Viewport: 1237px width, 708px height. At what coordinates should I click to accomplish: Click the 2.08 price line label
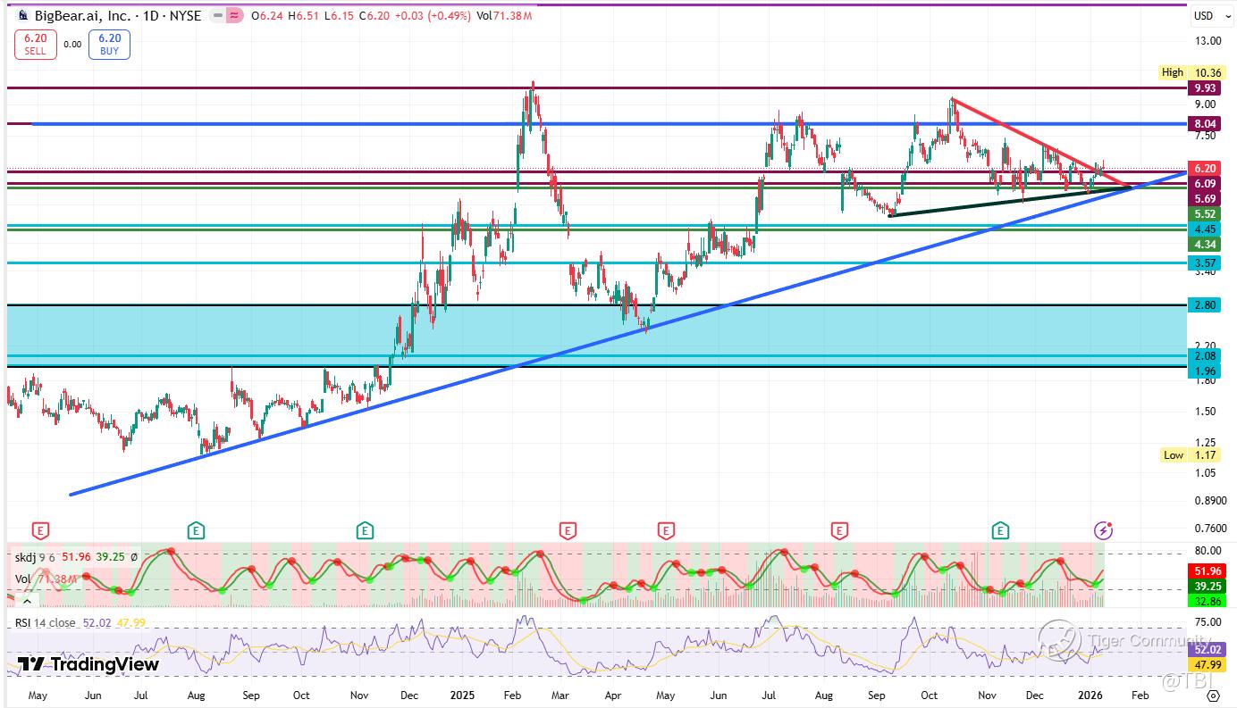point(1205,356)
